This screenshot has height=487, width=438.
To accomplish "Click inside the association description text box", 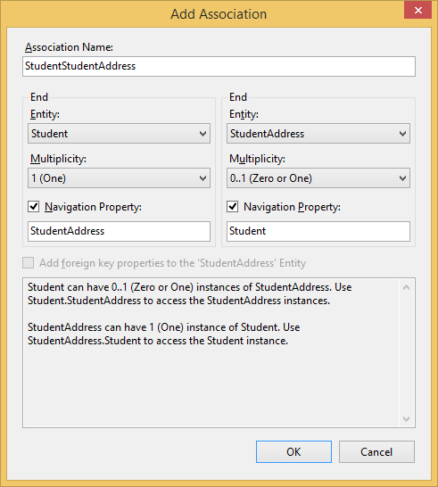I will 211,353.
